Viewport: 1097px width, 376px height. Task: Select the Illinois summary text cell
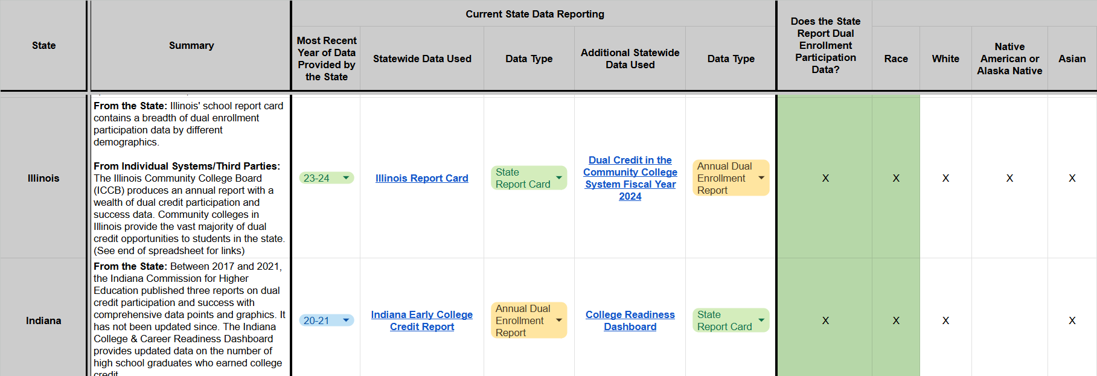tap(191, 178)
